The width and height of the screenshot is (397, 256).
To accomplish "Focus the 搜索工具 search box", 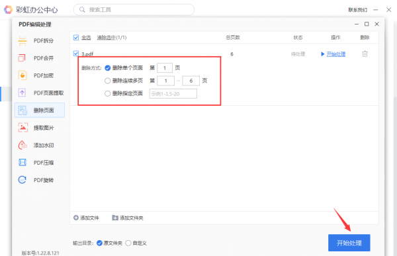I will [x=134, y=10].
